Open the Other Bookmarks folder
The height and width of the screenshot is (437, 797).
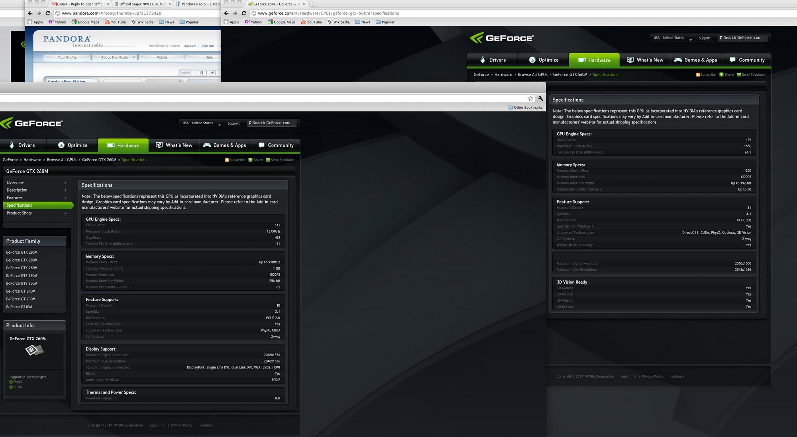(525, 107)
